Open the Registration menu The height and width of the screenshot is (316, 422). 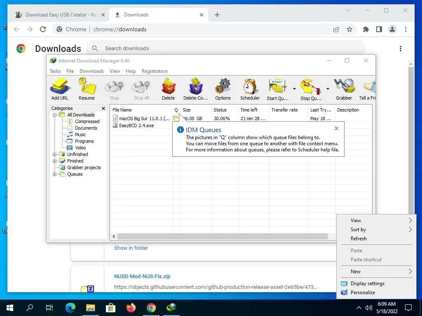[155, 71]
